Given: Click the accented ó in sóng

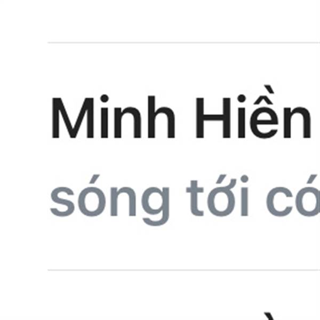Looking at the screenshot, I should click(x=91, y=195).
